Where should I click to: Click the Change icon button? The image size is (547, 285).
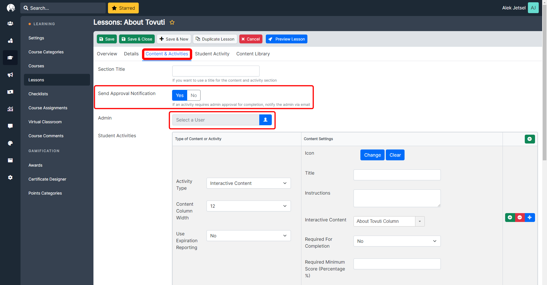(x=372, y=155)
